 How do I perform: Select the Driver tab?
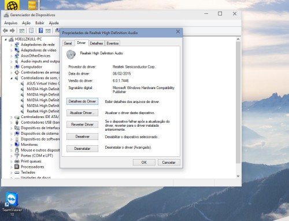point(81,43)
